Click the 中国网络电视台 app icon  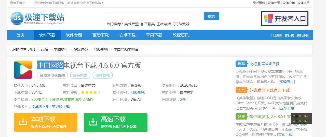coord(23,70)
